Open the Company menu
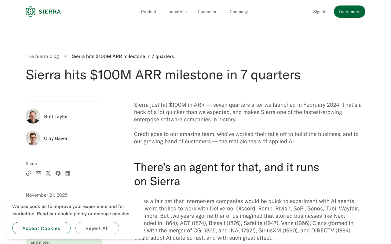The height and width of the screenshot is (244, 391). click(x=239, y=12)
